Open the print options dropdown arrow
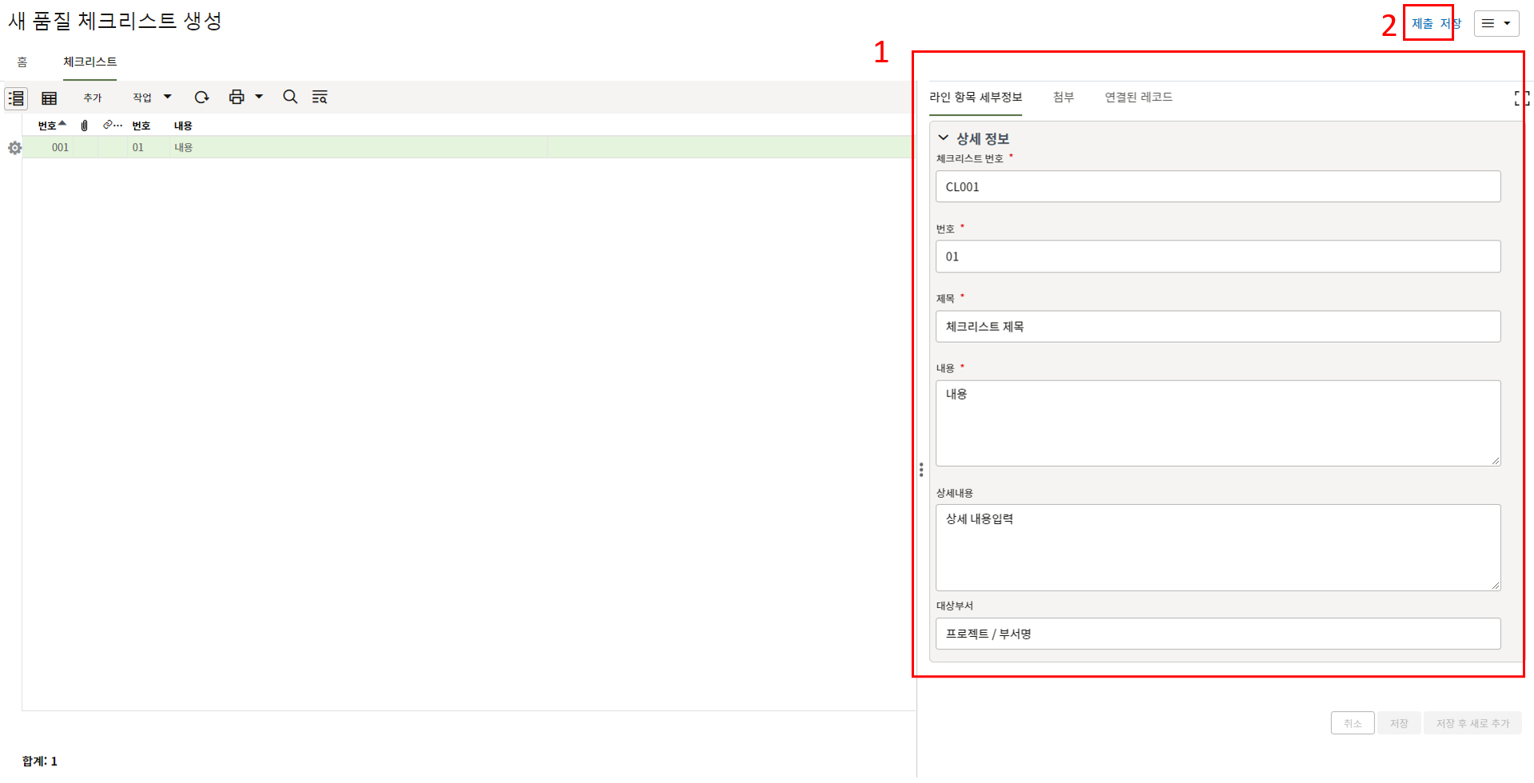The width and height of the screenshot is (1534, 783). (x=259, y=97)
